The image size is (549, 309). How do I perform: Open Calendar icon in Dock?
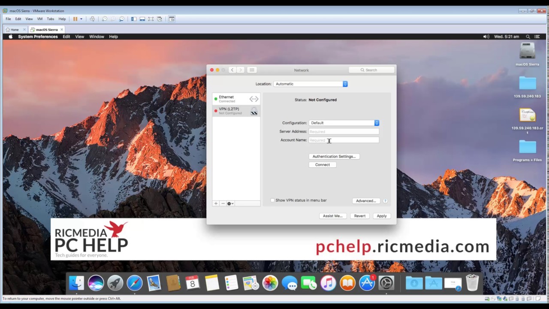pos(193,283)
